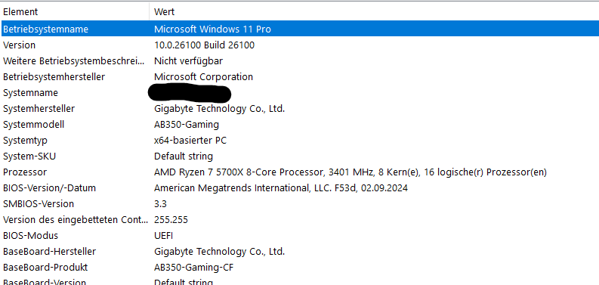This screenshot has height=285, width=599.
Task: Select the Betriebssystemname row
Action: (299, 29)
